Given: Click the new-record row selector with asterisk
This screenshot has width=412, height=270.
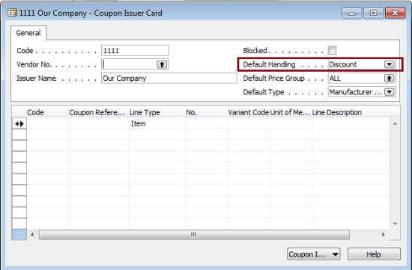Looking at the screenshot, I should (19, 123).
